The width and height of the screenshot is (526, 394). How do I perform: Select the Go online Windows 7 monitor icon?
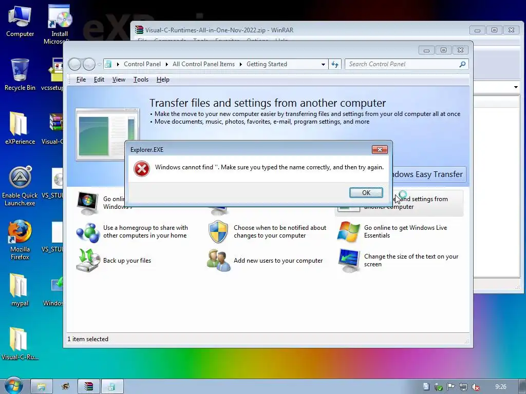point(87,203)
